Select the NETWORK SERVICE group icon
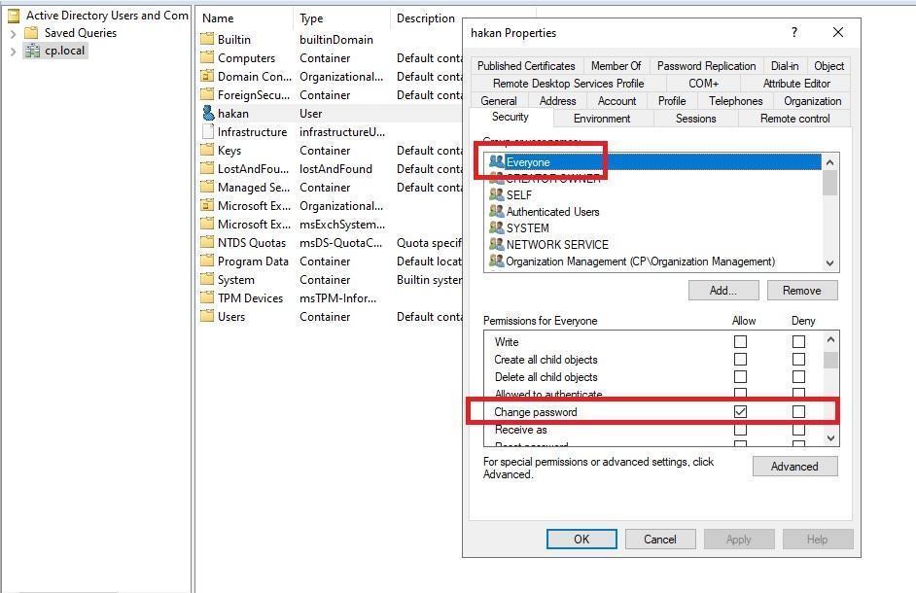 tap(496, 245)
